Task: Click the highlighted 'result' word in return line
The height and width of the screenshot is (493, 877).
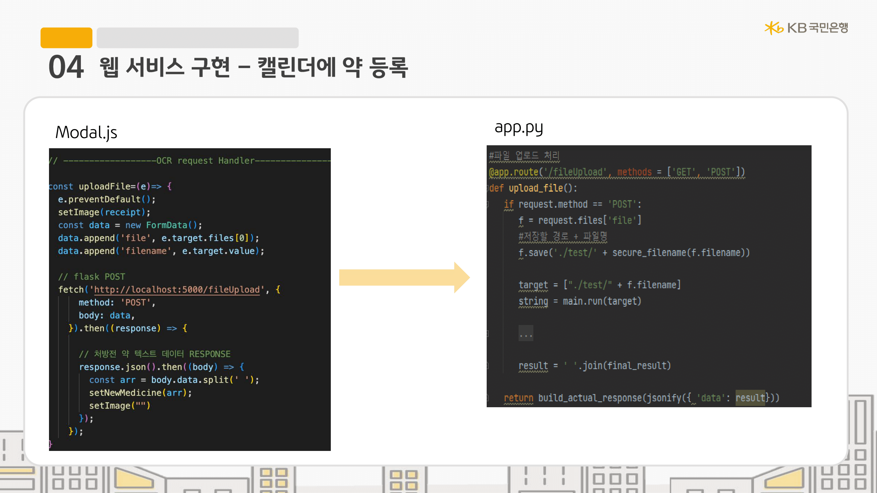Action: 750,398
